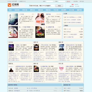Click the red login button in the top bar

coord(68,2)
